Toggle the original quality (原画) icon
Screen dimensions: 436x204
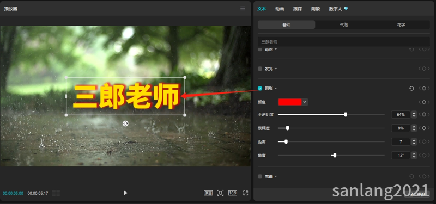point(208,193)
